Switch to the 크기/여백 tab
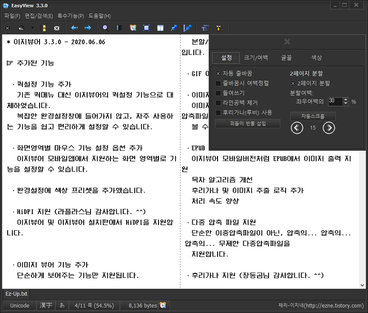Image resolution: width=368 pixels, height=313 pixels. 256,58
